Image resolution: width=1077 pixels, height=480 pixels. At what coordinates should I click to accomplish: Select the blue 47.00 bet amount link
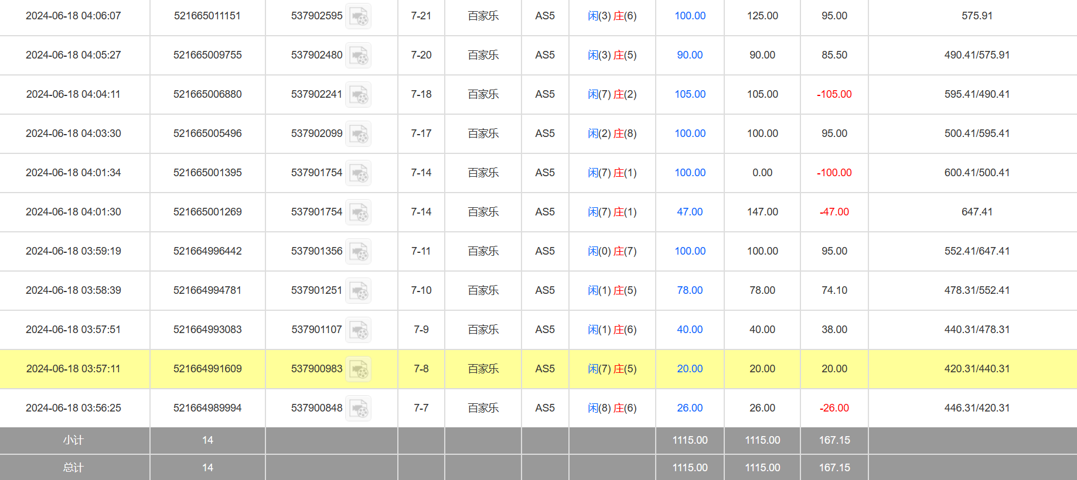690,212
